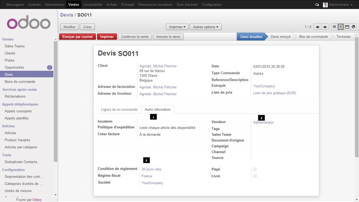Open Sales Teams in sidebar
This screenshot has width=359, height=202.
click(x=15, y=46)
